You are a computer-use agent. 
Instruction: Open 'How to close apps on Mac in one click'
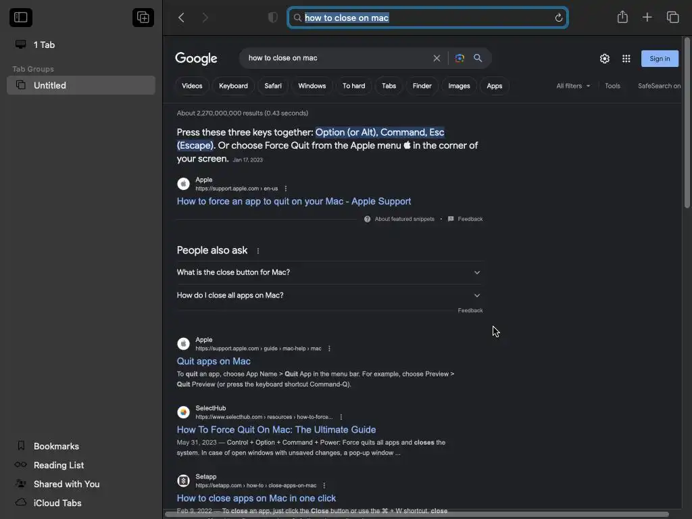pyautogui.click(x=256, y=498)
